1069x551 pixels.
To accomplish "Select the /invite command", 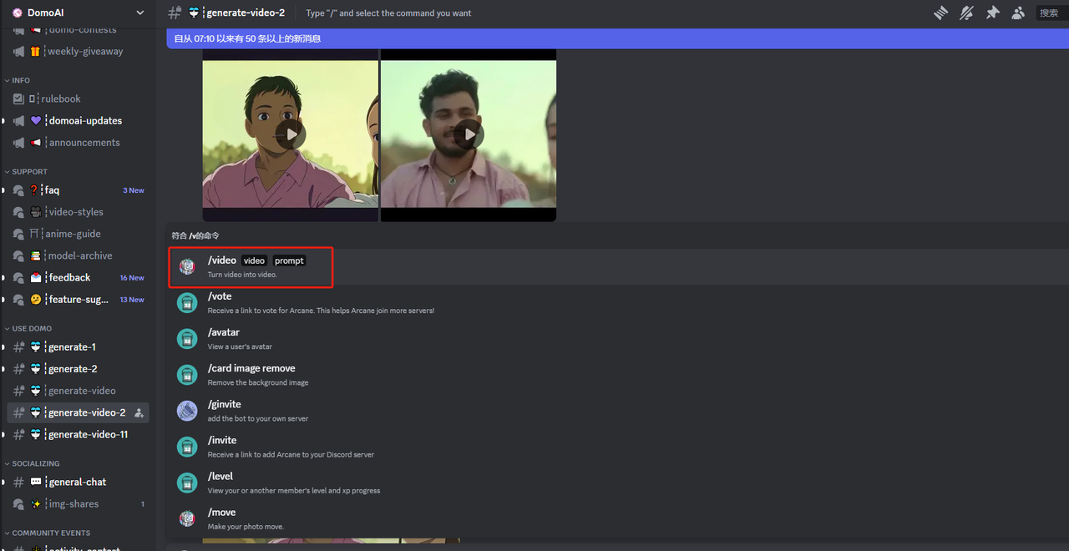I will point(617,446).
